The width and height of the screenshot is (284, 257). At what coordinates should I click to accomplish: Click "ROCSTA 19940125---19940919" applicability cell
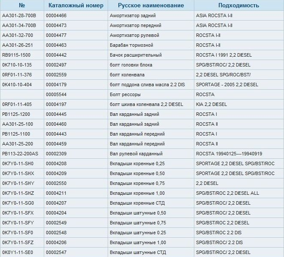coord(229,154)
